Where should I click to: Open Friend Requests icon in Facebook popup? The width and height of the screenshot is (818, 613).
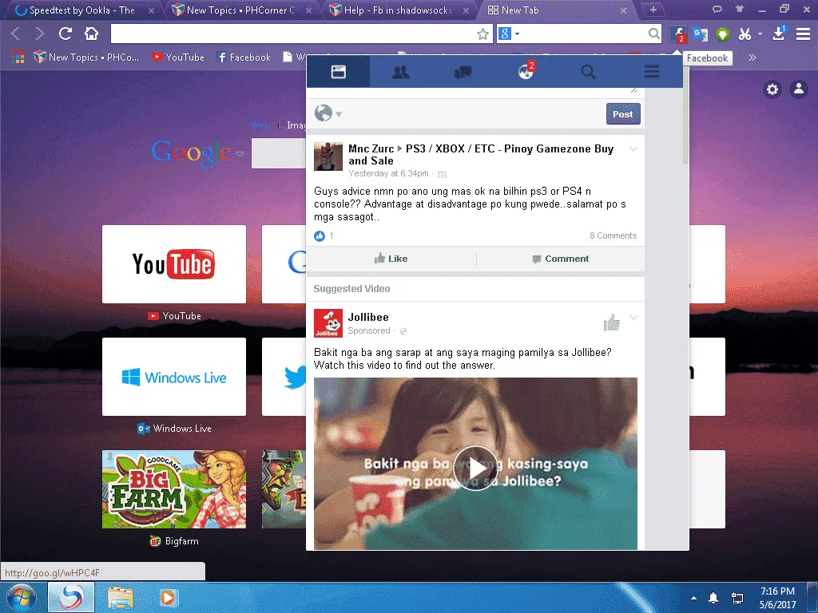[x=401, y=71]
